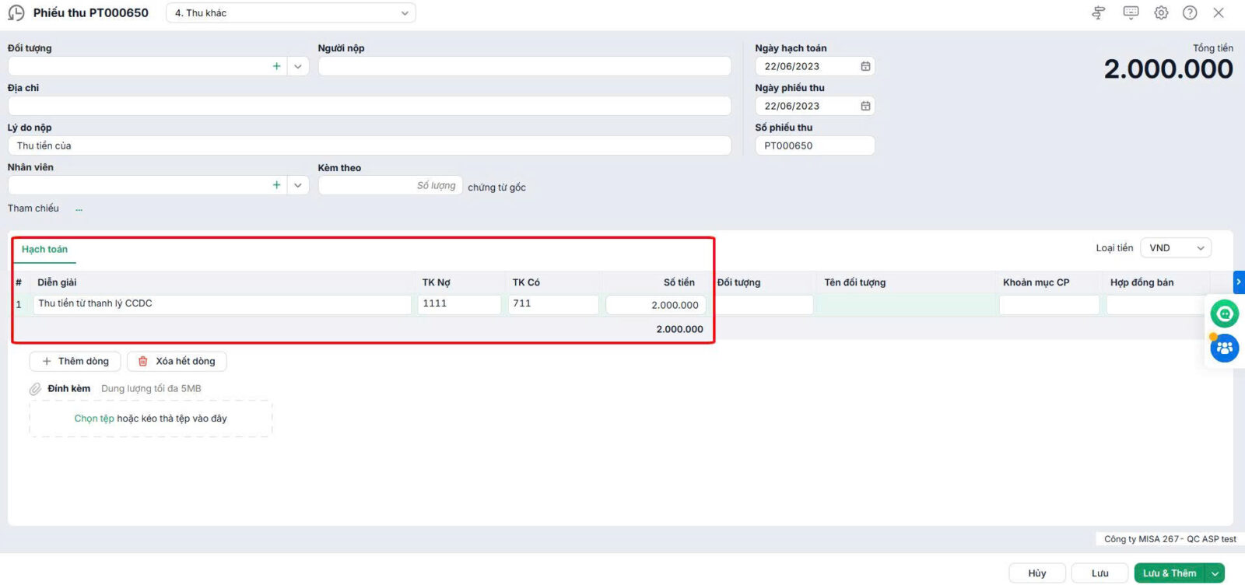Expand Lưu & Thêm split arrow
Image resolution: width=1245 pixels, height=585 pixels.
(1215, 573)
